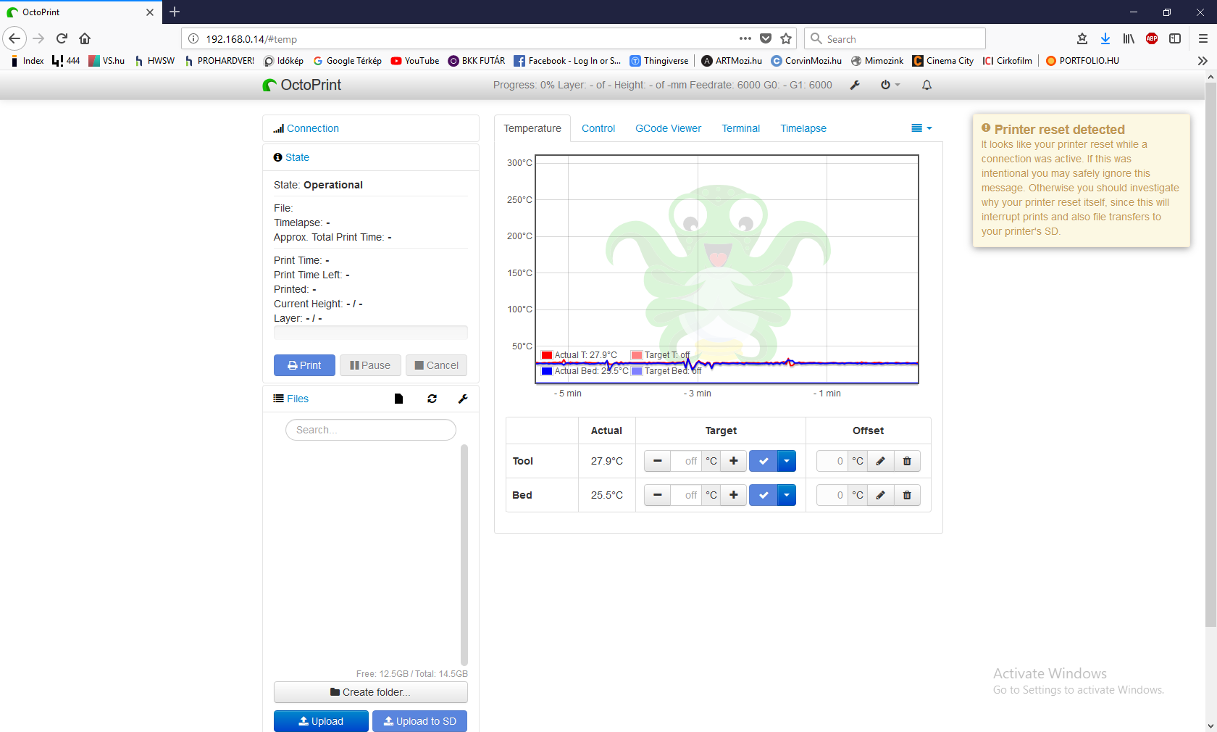Toggle Target T legend swatch

[637, 355]
